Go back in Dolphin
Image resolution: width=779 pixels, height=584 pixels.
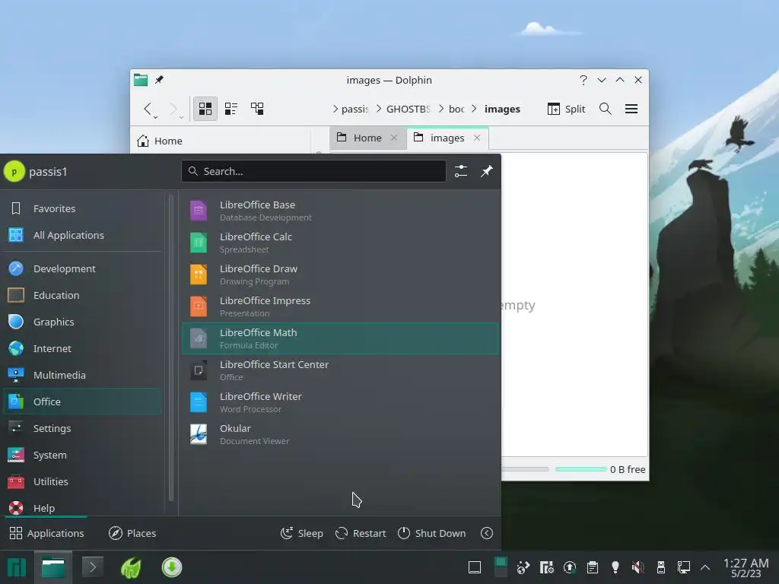coord(148,109)
